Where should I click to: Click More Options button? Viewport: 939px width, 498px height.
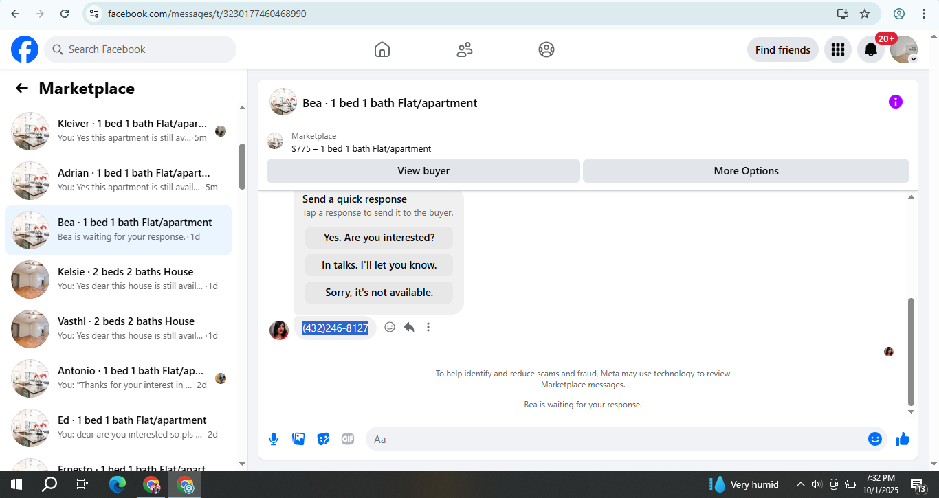(x=746, y=171)
